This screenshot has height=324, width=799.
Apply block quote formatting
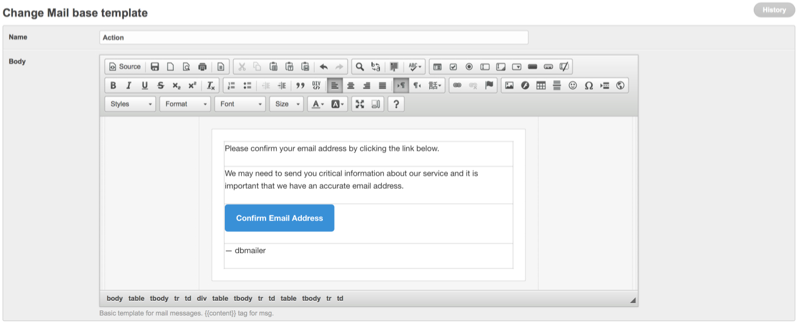[300, 86]
